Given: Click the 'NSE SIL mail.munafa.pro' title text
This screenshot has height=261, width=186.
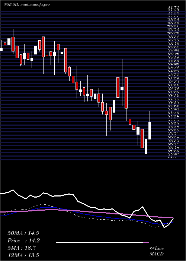Looking at the screenshot, I should pos(27,4).
